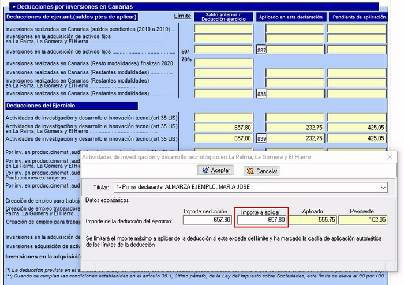The width and height of the screenshot is (404, 285).
Task: Select pending field for saldos pendientes 2010 a 2019
Action: click(357, 28)
